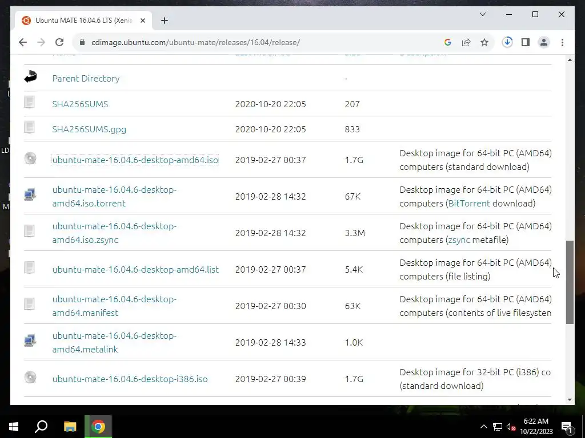Screen dimensions: 585x438
Task: Open the desktop-amd64.list link
Action: [x=135, y=269]
